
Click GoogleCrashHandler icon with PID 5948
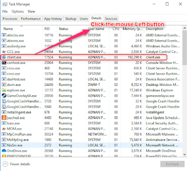4,107
